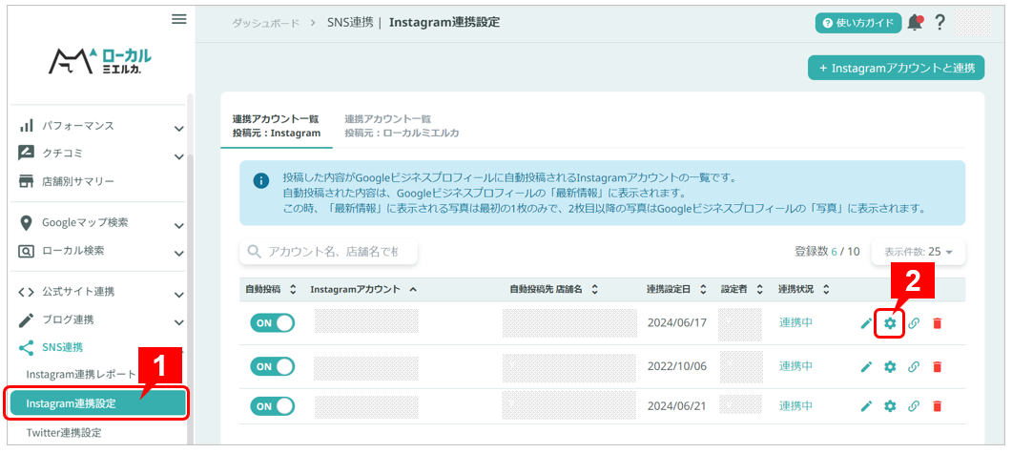The height and width of the screenshot is (453, 1012).
Task: Click the 連携中 status in the 2022/10/06 row
Action: click(795, 367)
